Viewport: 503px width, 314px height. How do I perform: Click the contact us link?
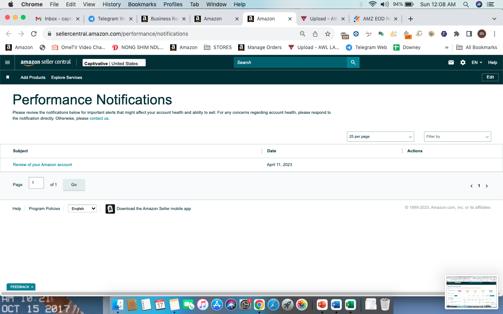pyautogui.click(x=99, y=119)
